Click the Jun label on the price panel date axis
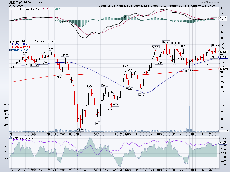The image size is (230, 172). tap(159, 134)
